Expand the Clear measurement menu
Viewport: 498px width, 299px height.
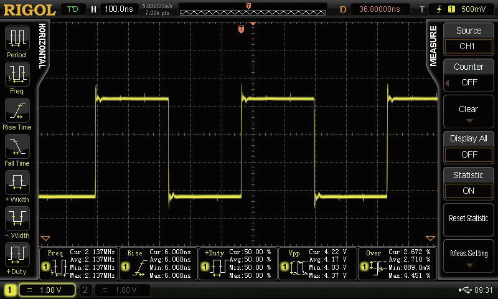tap(469, 112)
